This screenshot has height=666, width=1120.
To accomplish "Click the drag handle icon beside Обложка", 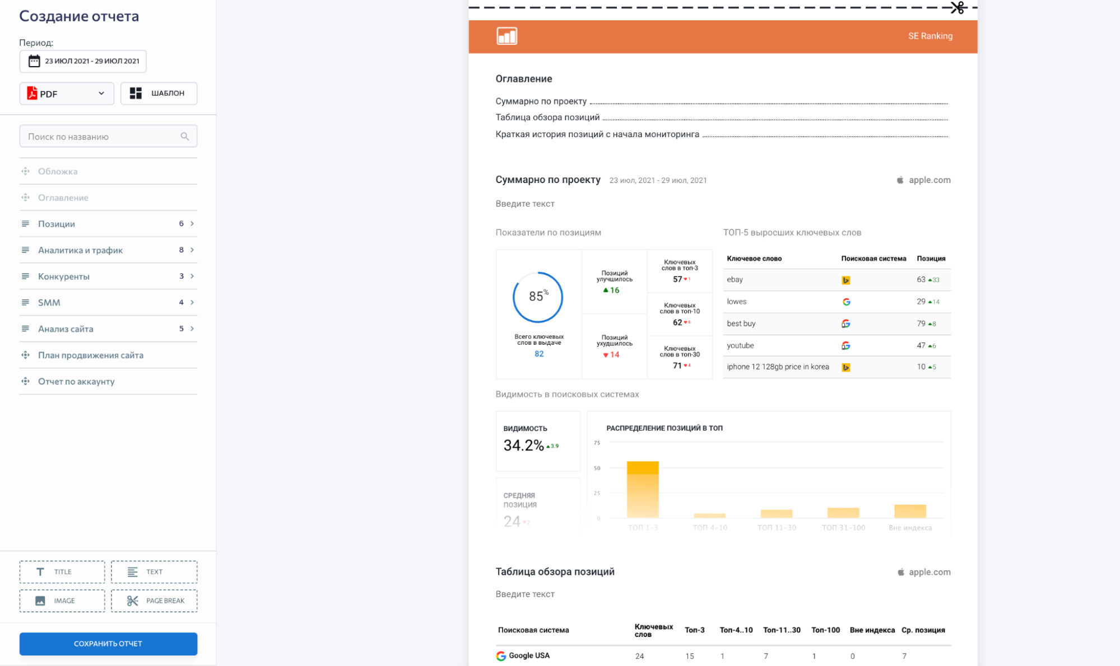I will click(25, 171).
